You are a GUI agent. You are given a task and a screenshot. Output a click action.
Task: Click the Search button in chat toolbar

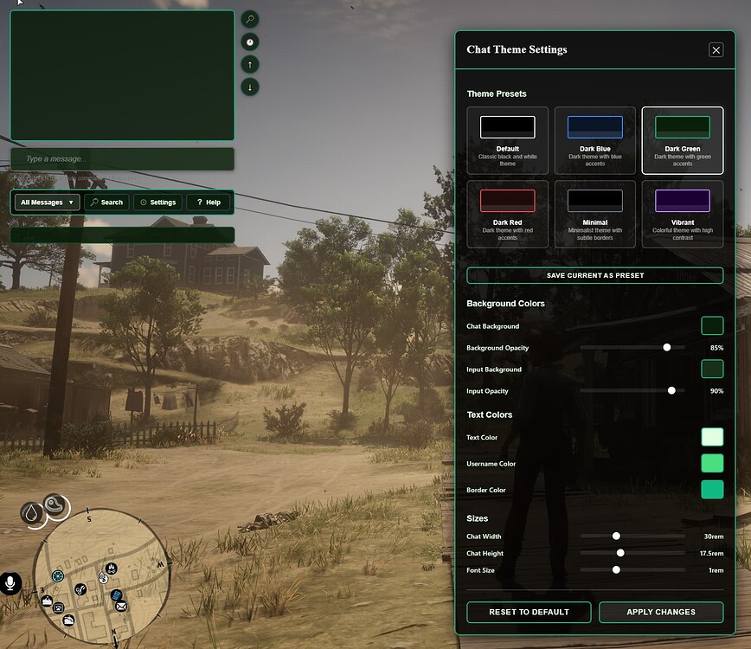[x=106, y=202]
